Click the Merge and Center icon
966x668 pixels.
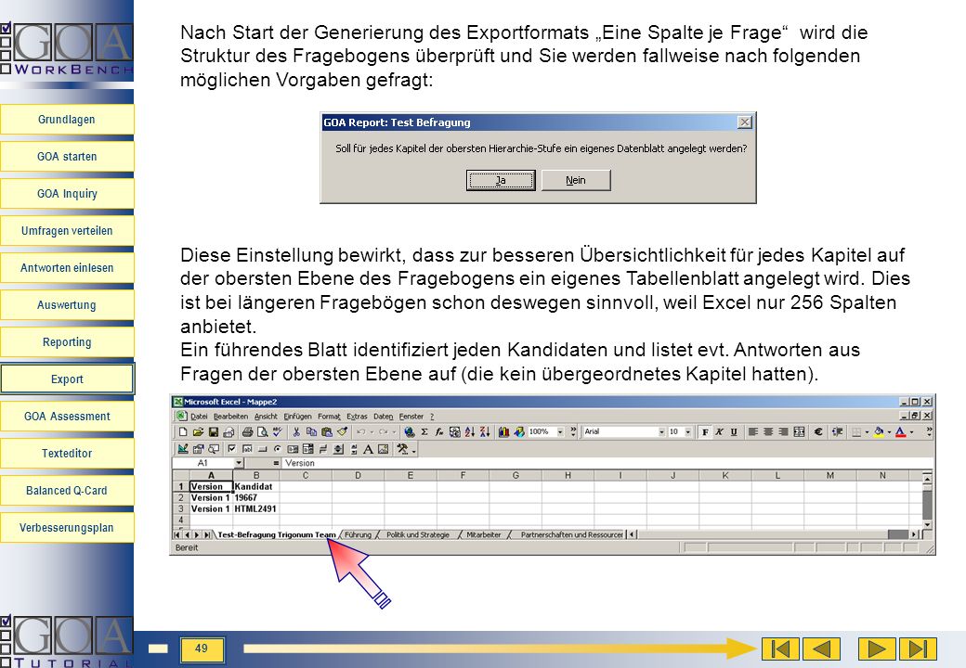point(799,431)
